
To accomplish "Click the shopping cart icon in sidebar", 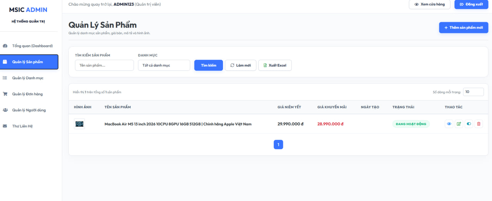I will (x=5, y=94).
